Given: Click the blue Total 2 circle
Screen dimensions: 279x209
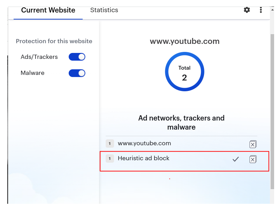Looking at the screenshot, I should [x=184, y=72].
